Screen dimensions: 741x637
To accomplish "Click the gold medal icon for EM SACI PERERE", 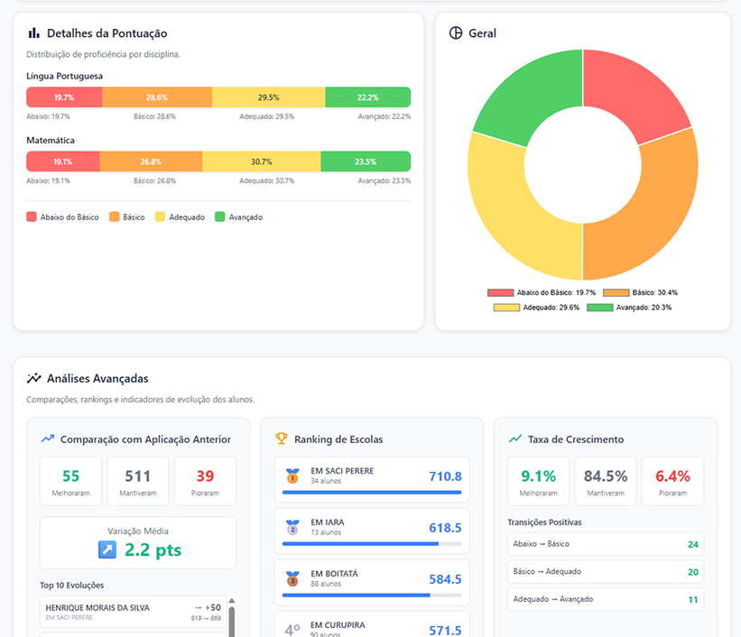I will (x=292, y=475).
